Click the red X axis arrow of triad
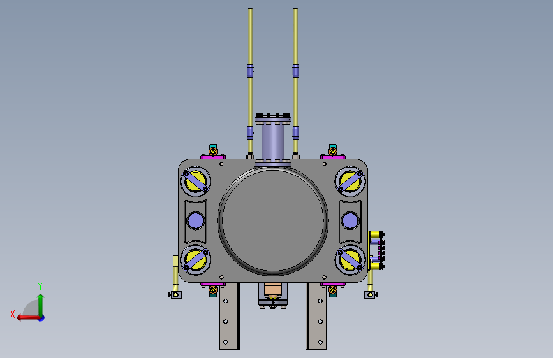The height and width of the screenshot is (358, 553). (x=27, y=318)
